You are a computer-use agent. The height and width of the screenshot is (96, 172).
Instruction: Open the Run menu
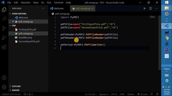point(49,3)
